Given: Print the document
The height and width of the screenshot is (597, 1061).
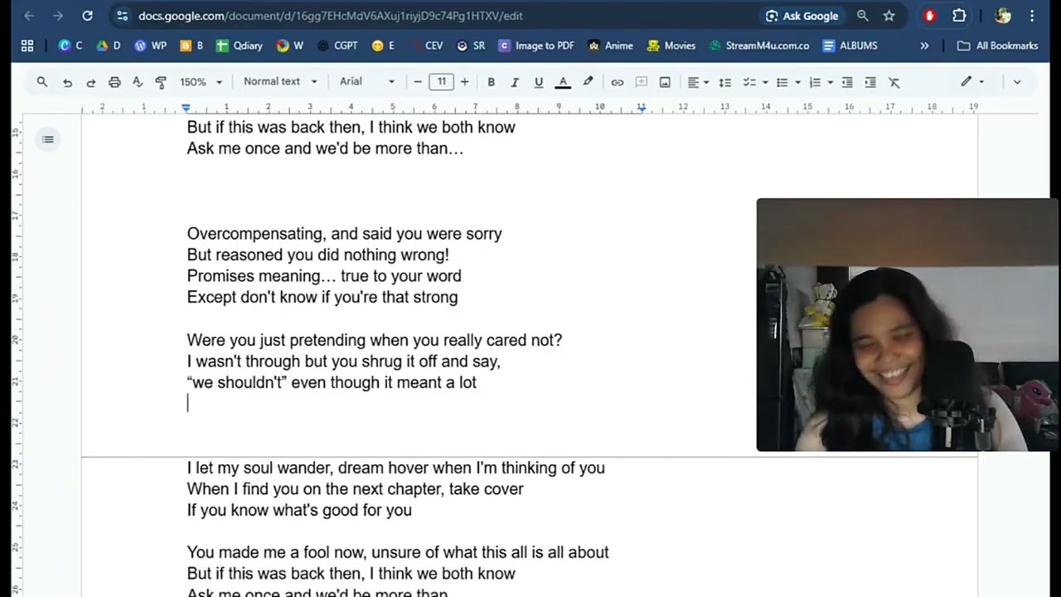Looking at the screenshot, I should coord(114,82).
